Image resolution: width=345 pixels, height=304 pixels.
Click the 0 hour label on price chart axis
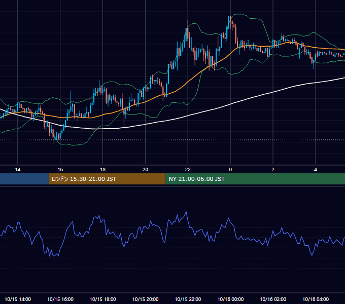pos(230,170)
